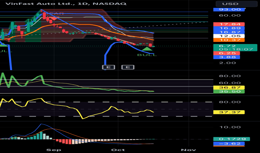Select the 12.05 white price label
Image resolution: width=260 pixels, height=153 pixels.
tap(229, 36)
